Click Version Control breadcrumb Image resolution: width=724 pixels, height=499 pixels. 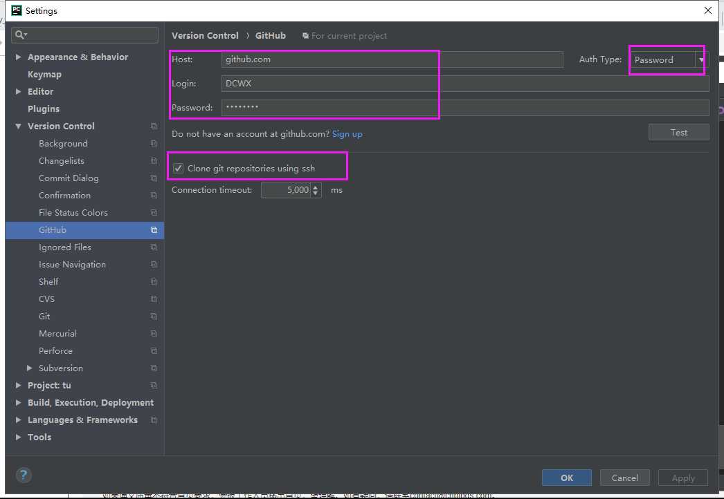[205, 35]
